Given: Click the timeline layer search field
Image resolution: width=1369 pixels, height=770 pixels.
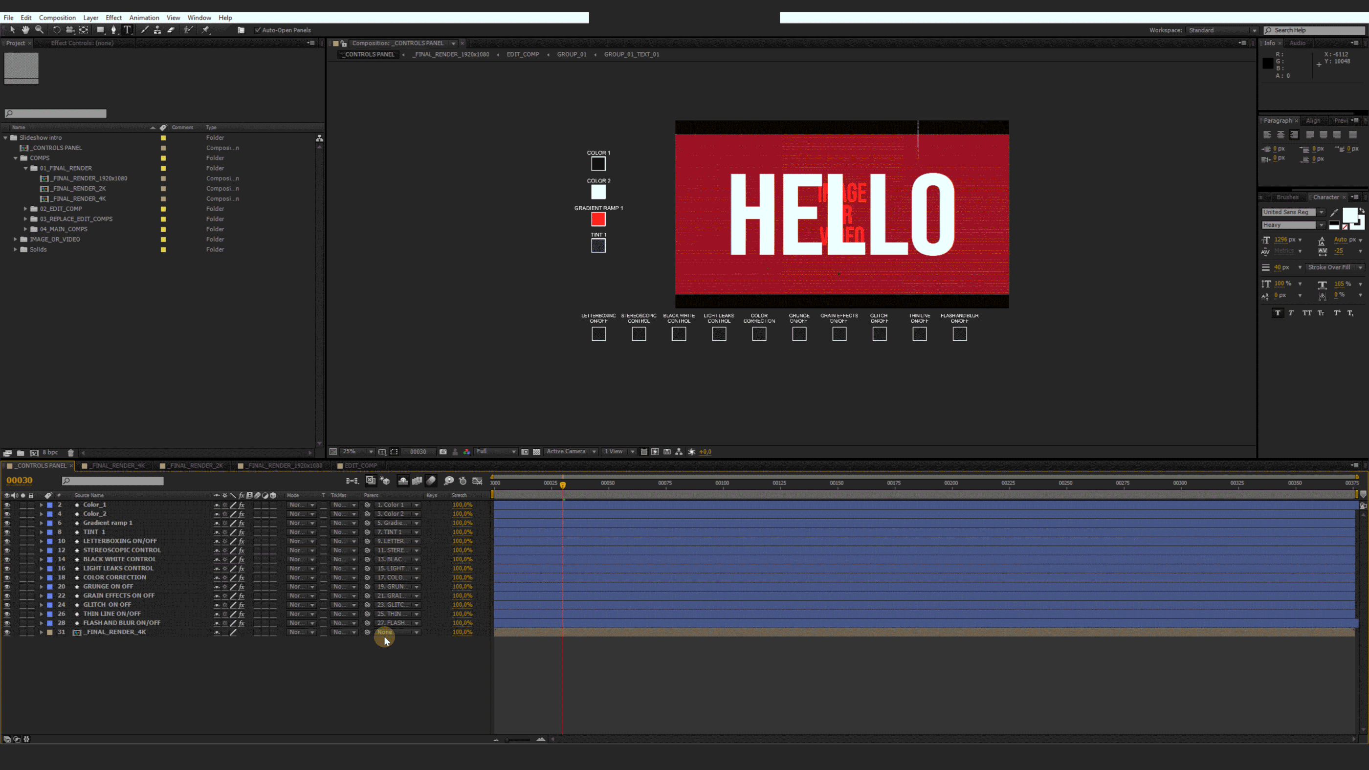Looking at the screenshot, I should pyautogui.click(x=112, y=481).
